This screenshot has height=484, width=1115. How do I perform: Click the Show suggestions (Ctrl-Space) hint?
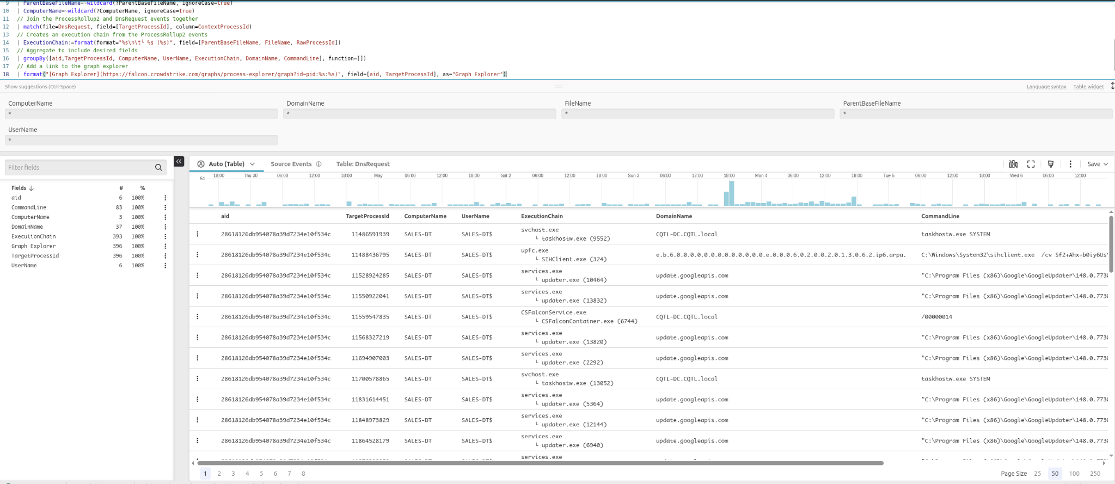(x=40, y=87)
